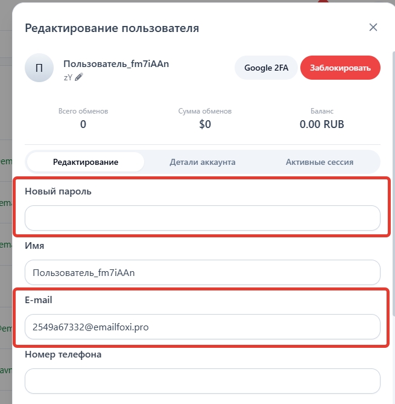Focus the Новый пароль input field
The image size is (395, 404).
(203, 218)
